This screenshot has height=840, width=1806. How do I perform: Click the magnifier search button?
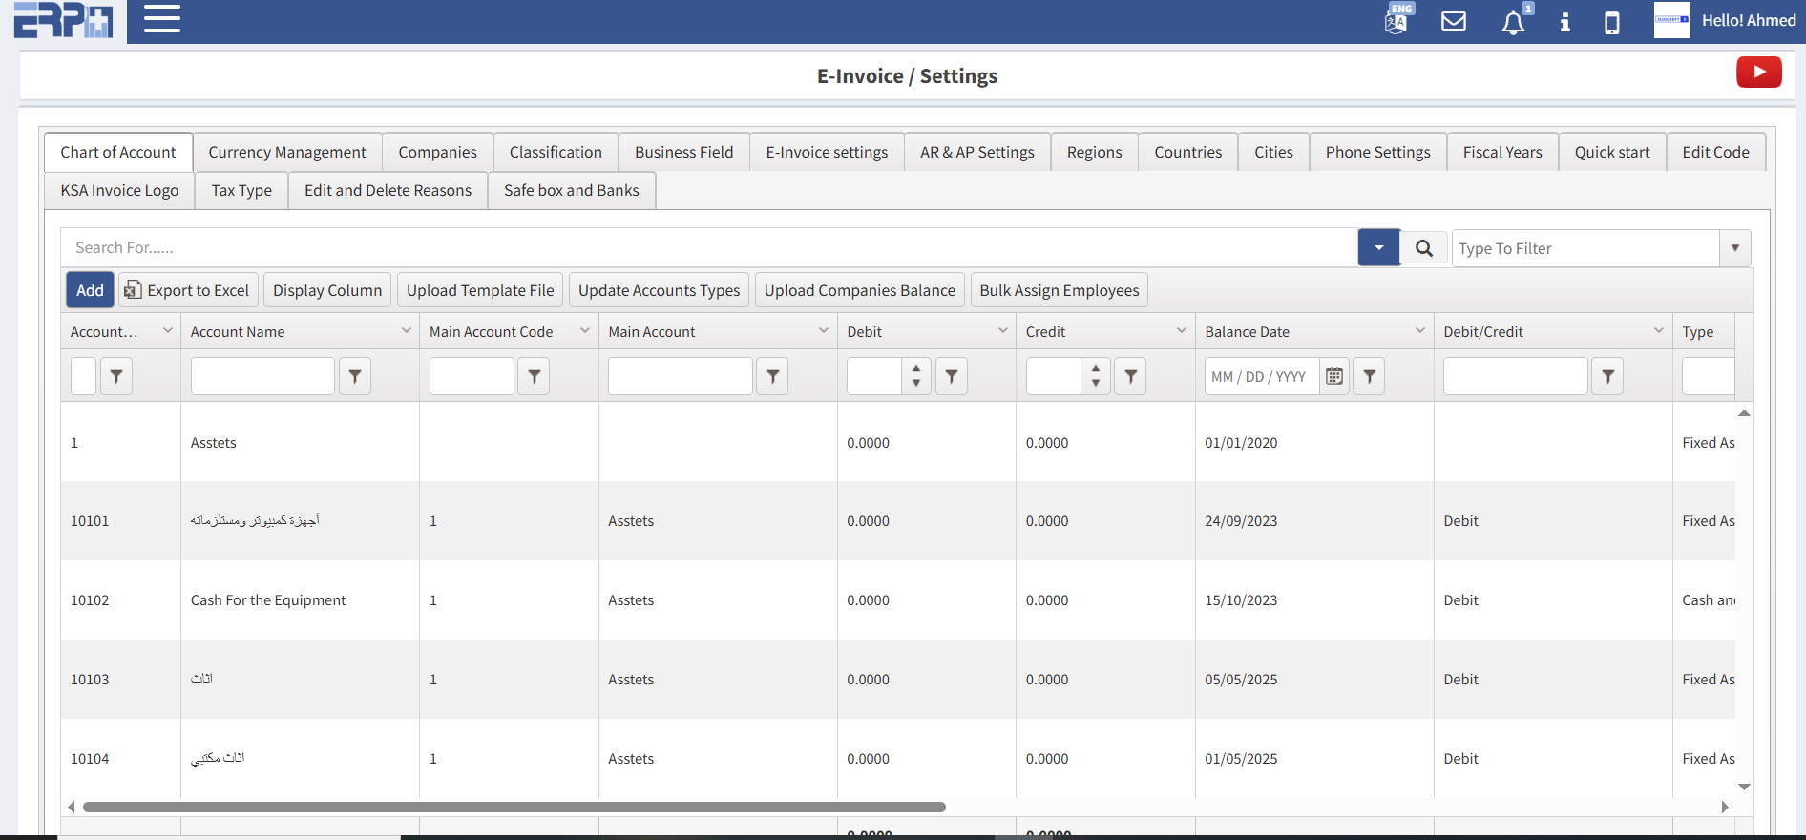1423,248
